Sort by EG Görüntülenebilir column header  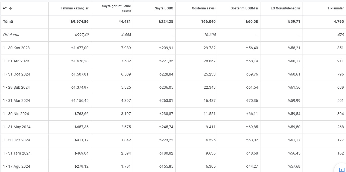[x=285, y=8]
